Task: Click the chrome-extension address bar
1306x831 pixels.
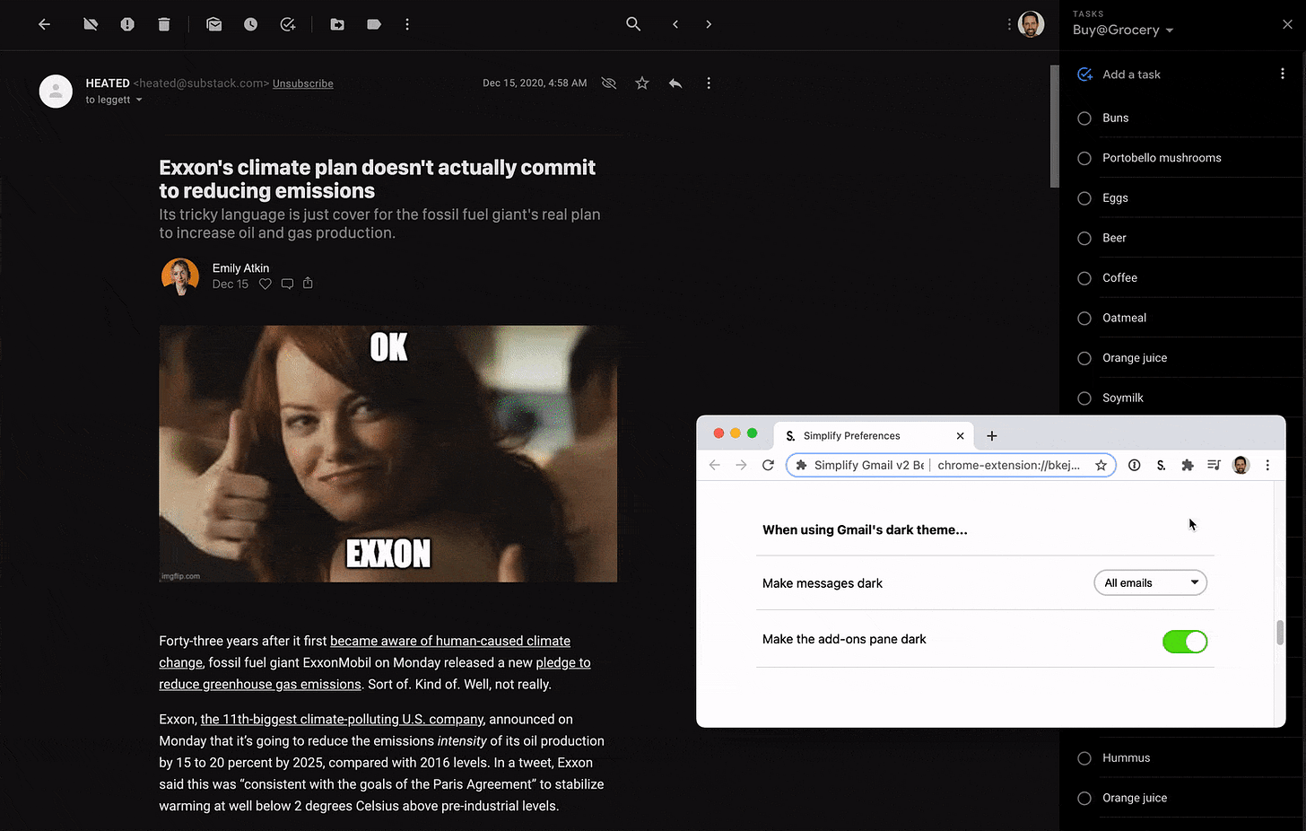Action: [951, 465]
